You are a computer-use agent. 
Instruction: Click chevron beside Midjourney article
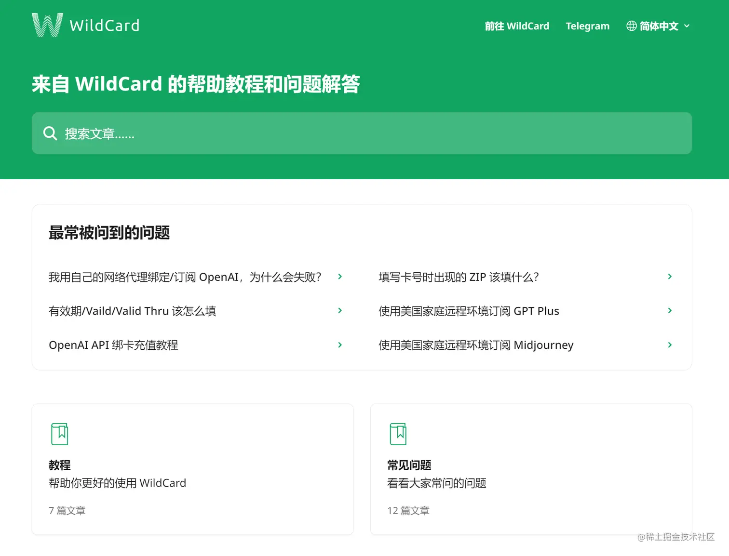coord(670,345)
